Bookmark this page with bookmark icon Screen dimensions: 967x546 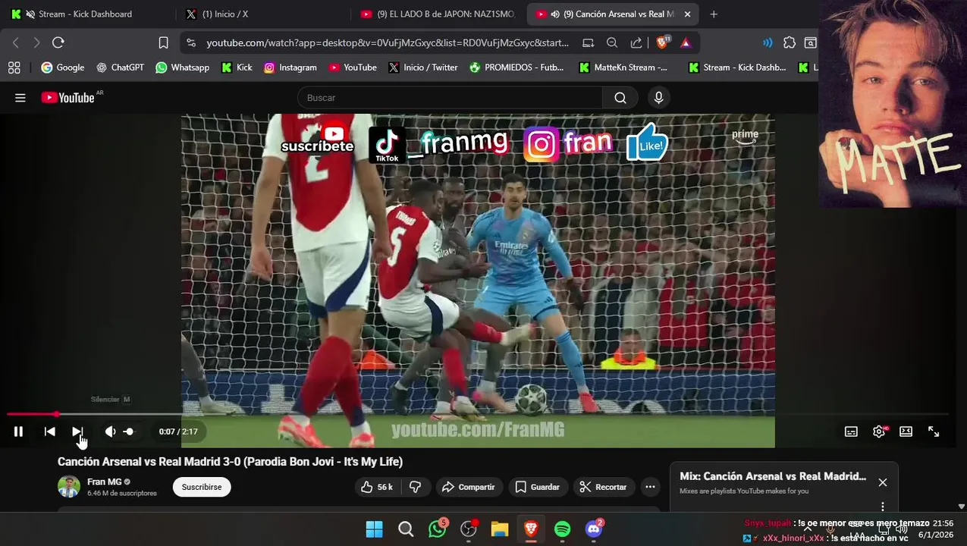(163, 42)
